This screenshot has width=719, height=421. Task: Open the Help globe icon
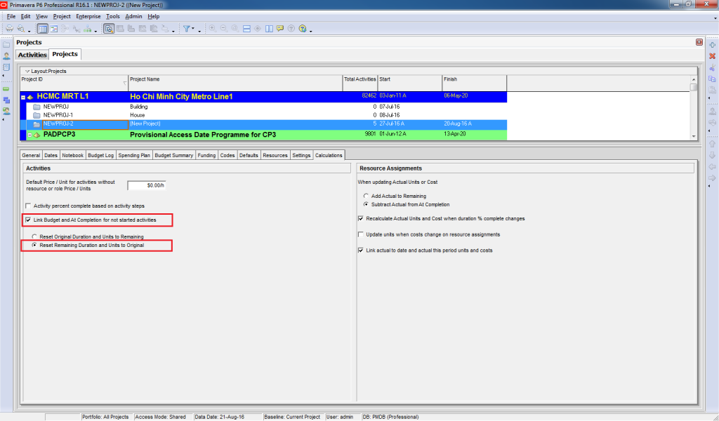(303, 28)
